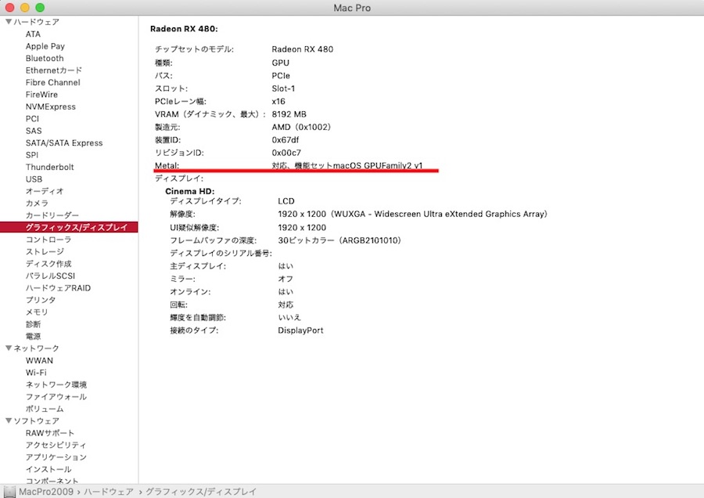Open the Wi-Fi entry
This screenshot has height=498, width=704.
click(36, 373)
